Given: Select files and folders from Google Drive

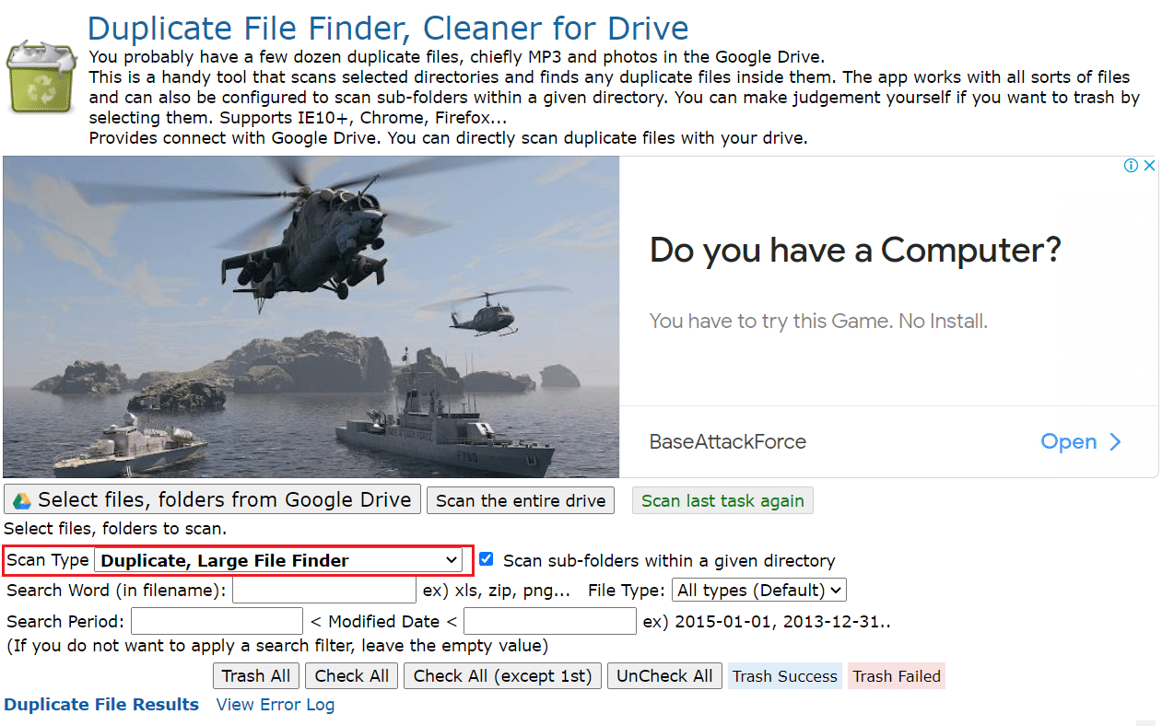Looking at the screenshot, I should click(212, 499).
